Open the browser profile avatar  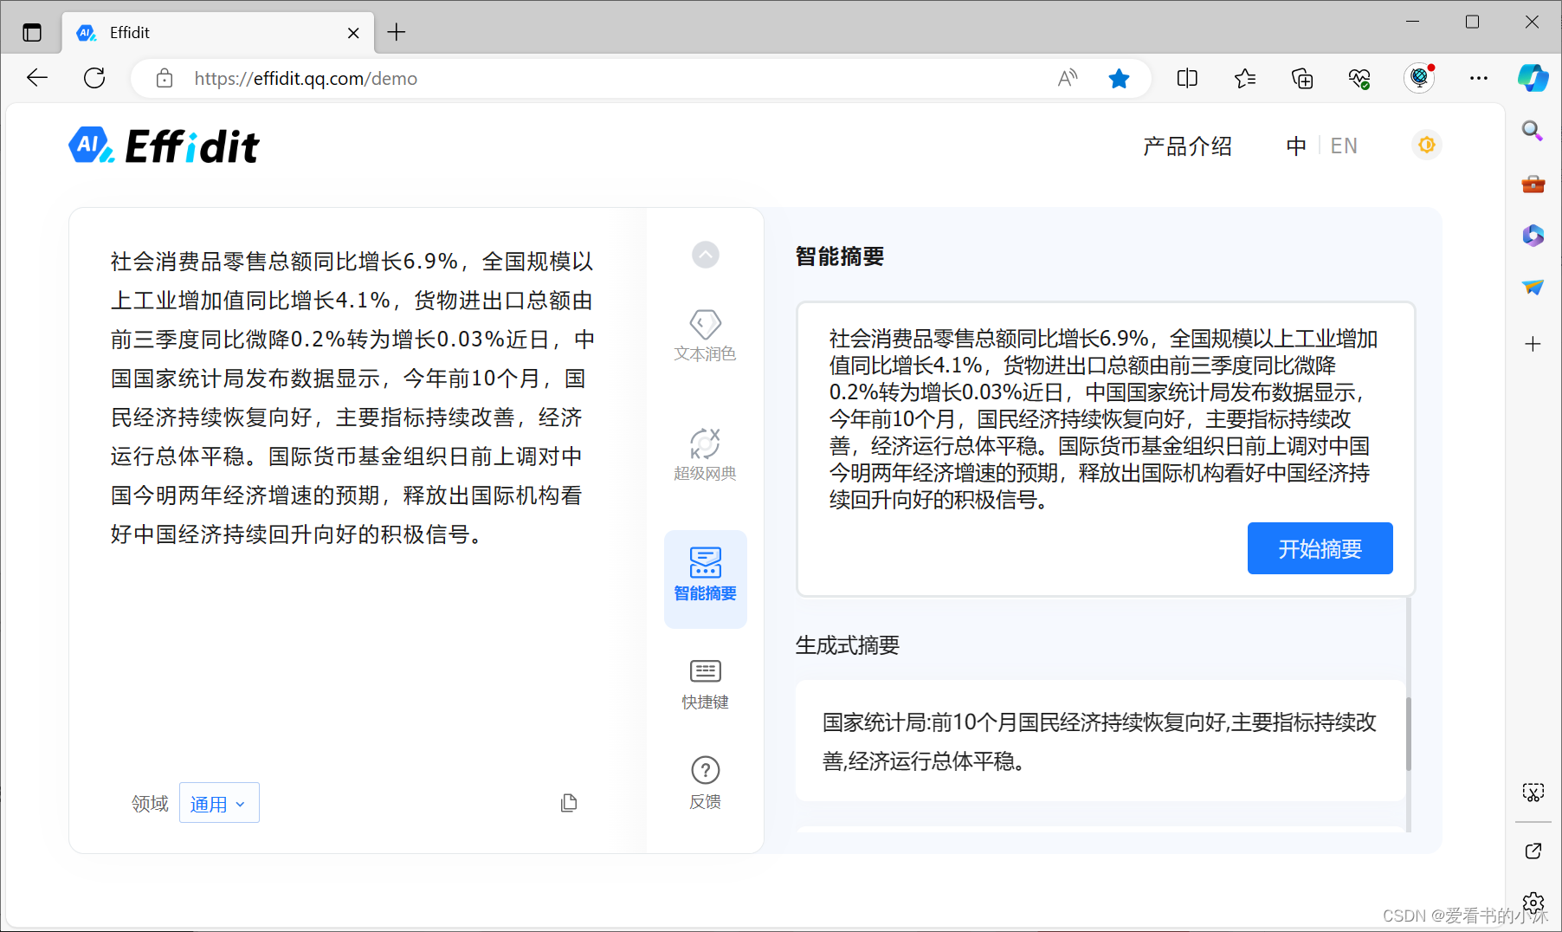click(x=1419, y=78)
